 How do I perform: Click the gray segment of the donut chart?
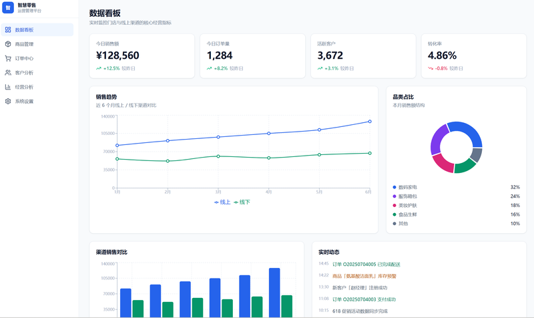point(477,154)
